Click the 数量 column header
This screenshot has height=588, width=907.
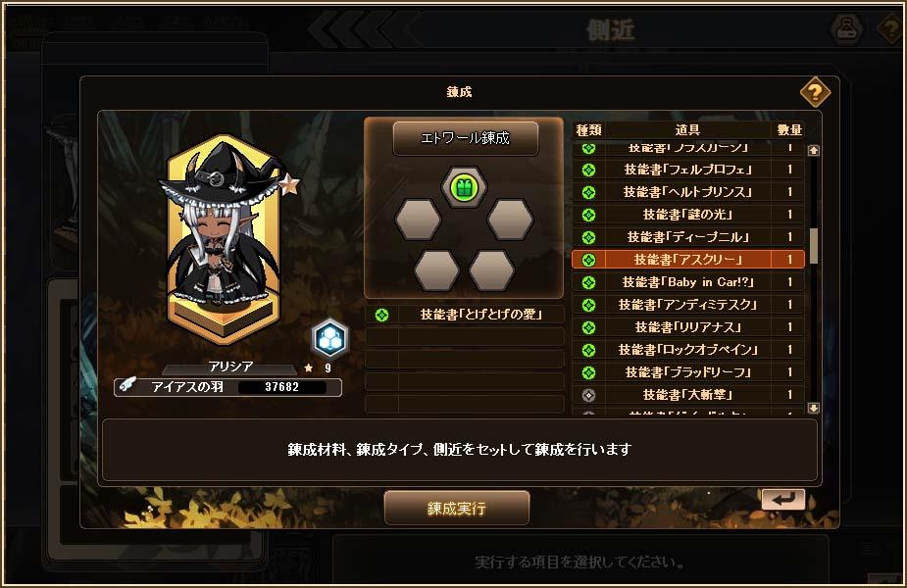point(789,130)
